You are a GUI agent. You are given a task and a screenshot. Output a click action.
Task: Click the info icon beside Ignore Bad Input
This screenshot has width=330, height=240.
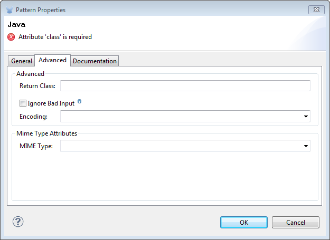(x=79, y=101)
